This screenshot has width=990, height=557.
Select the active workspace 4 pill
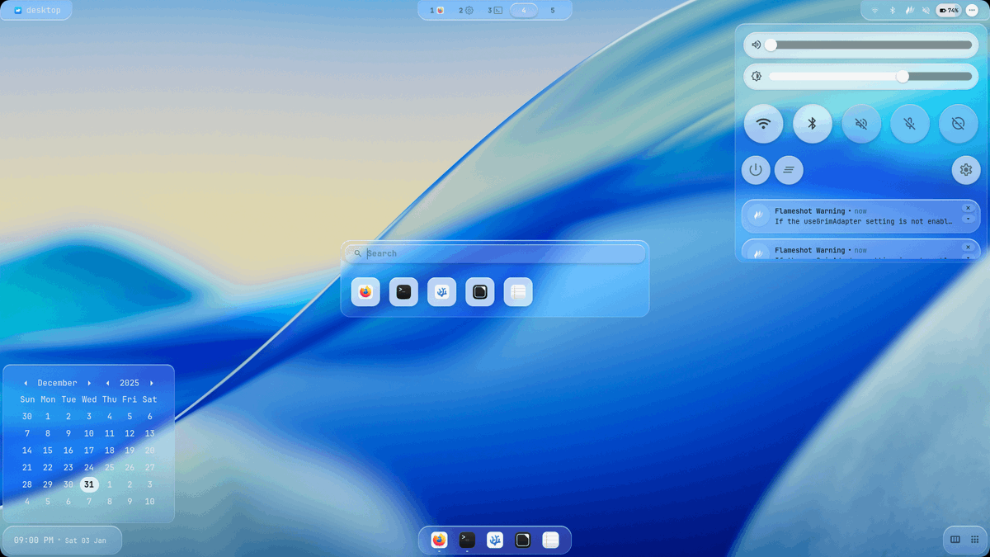point(524,11)
